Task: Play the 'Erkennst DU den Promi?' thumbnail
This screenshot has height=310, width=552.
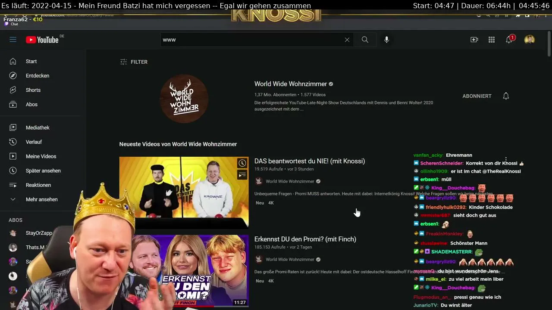Action: point(184,271)
